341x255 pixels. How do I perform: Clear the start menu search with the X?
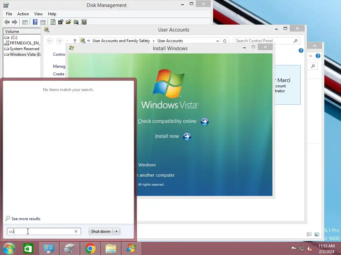pyautogui.click(x=76, y=231)
